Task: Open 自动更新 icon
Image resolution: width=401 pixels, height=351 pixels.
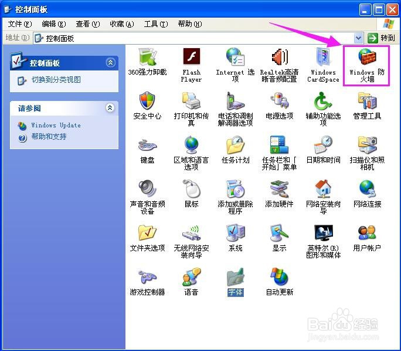Action: 279,277
